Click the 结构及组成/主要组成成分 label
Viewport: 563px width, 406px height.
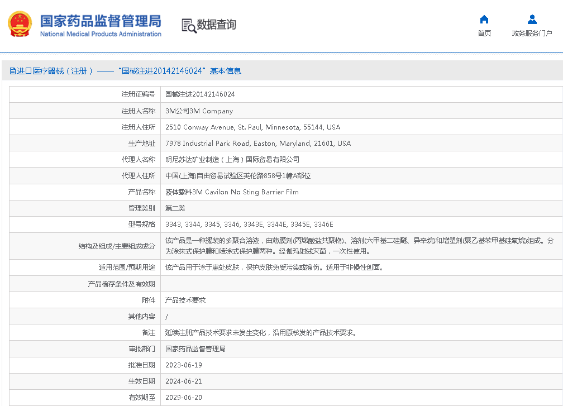click(117, 246)
